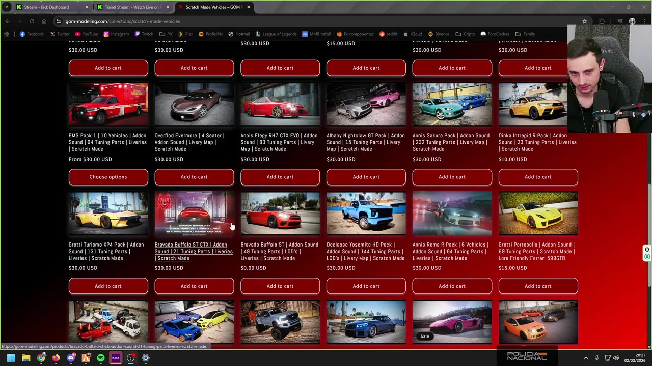This screenshot has width=652, height=366.
Task: Open the red EMS ambulance thumbnail
Action: pos(108,105)
